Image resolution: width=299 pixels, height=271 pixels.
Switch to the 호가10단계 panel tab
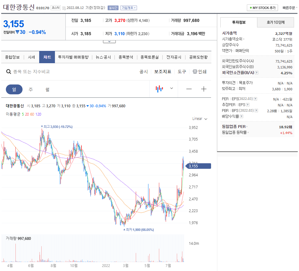click(x=276, y=22)
